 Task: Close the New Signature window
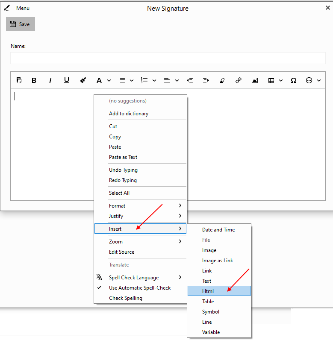(x=327, y=8)
